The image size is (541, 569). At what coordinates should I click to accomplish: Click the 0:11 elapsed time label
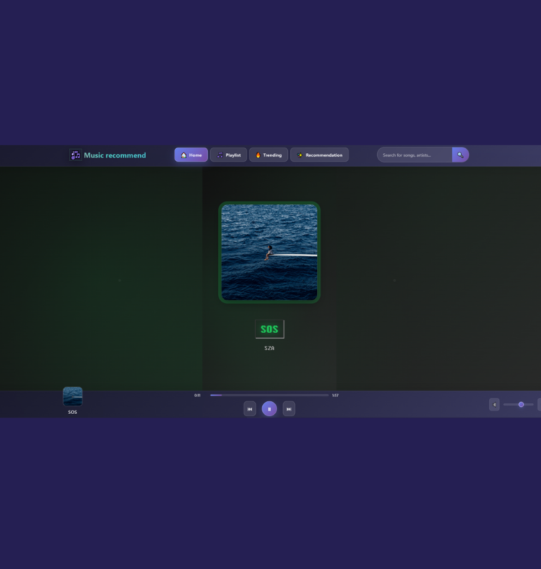tap(198, 395)
